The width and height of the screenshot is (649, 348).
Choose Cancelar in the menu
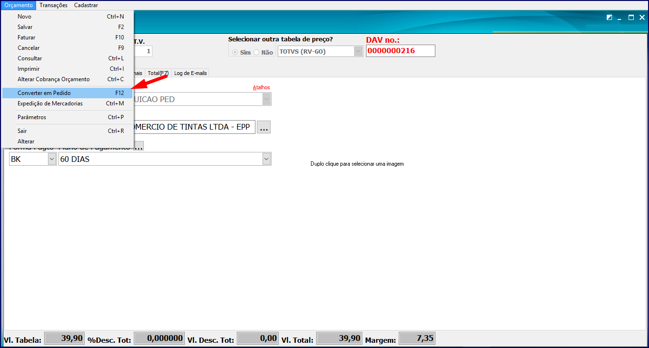67,48
